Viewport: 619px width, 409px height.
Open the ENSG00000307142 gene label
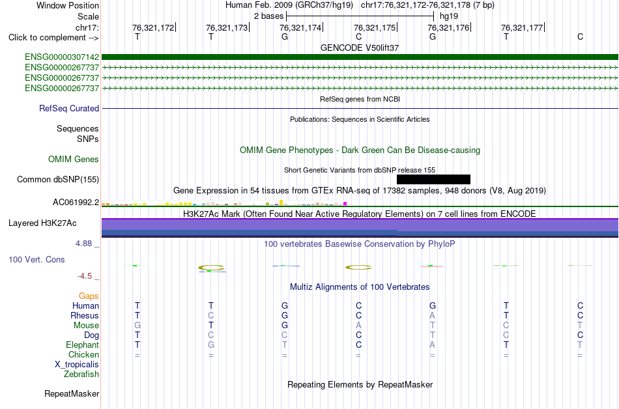click(x=62, y=57)
